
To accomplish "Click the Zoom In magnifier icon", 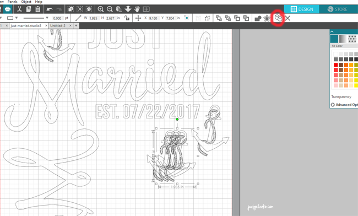I will coord(100,9).
